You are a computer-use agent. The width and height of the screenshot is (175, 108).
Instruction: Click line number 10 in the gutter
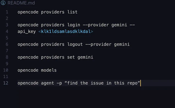point(6,70)
